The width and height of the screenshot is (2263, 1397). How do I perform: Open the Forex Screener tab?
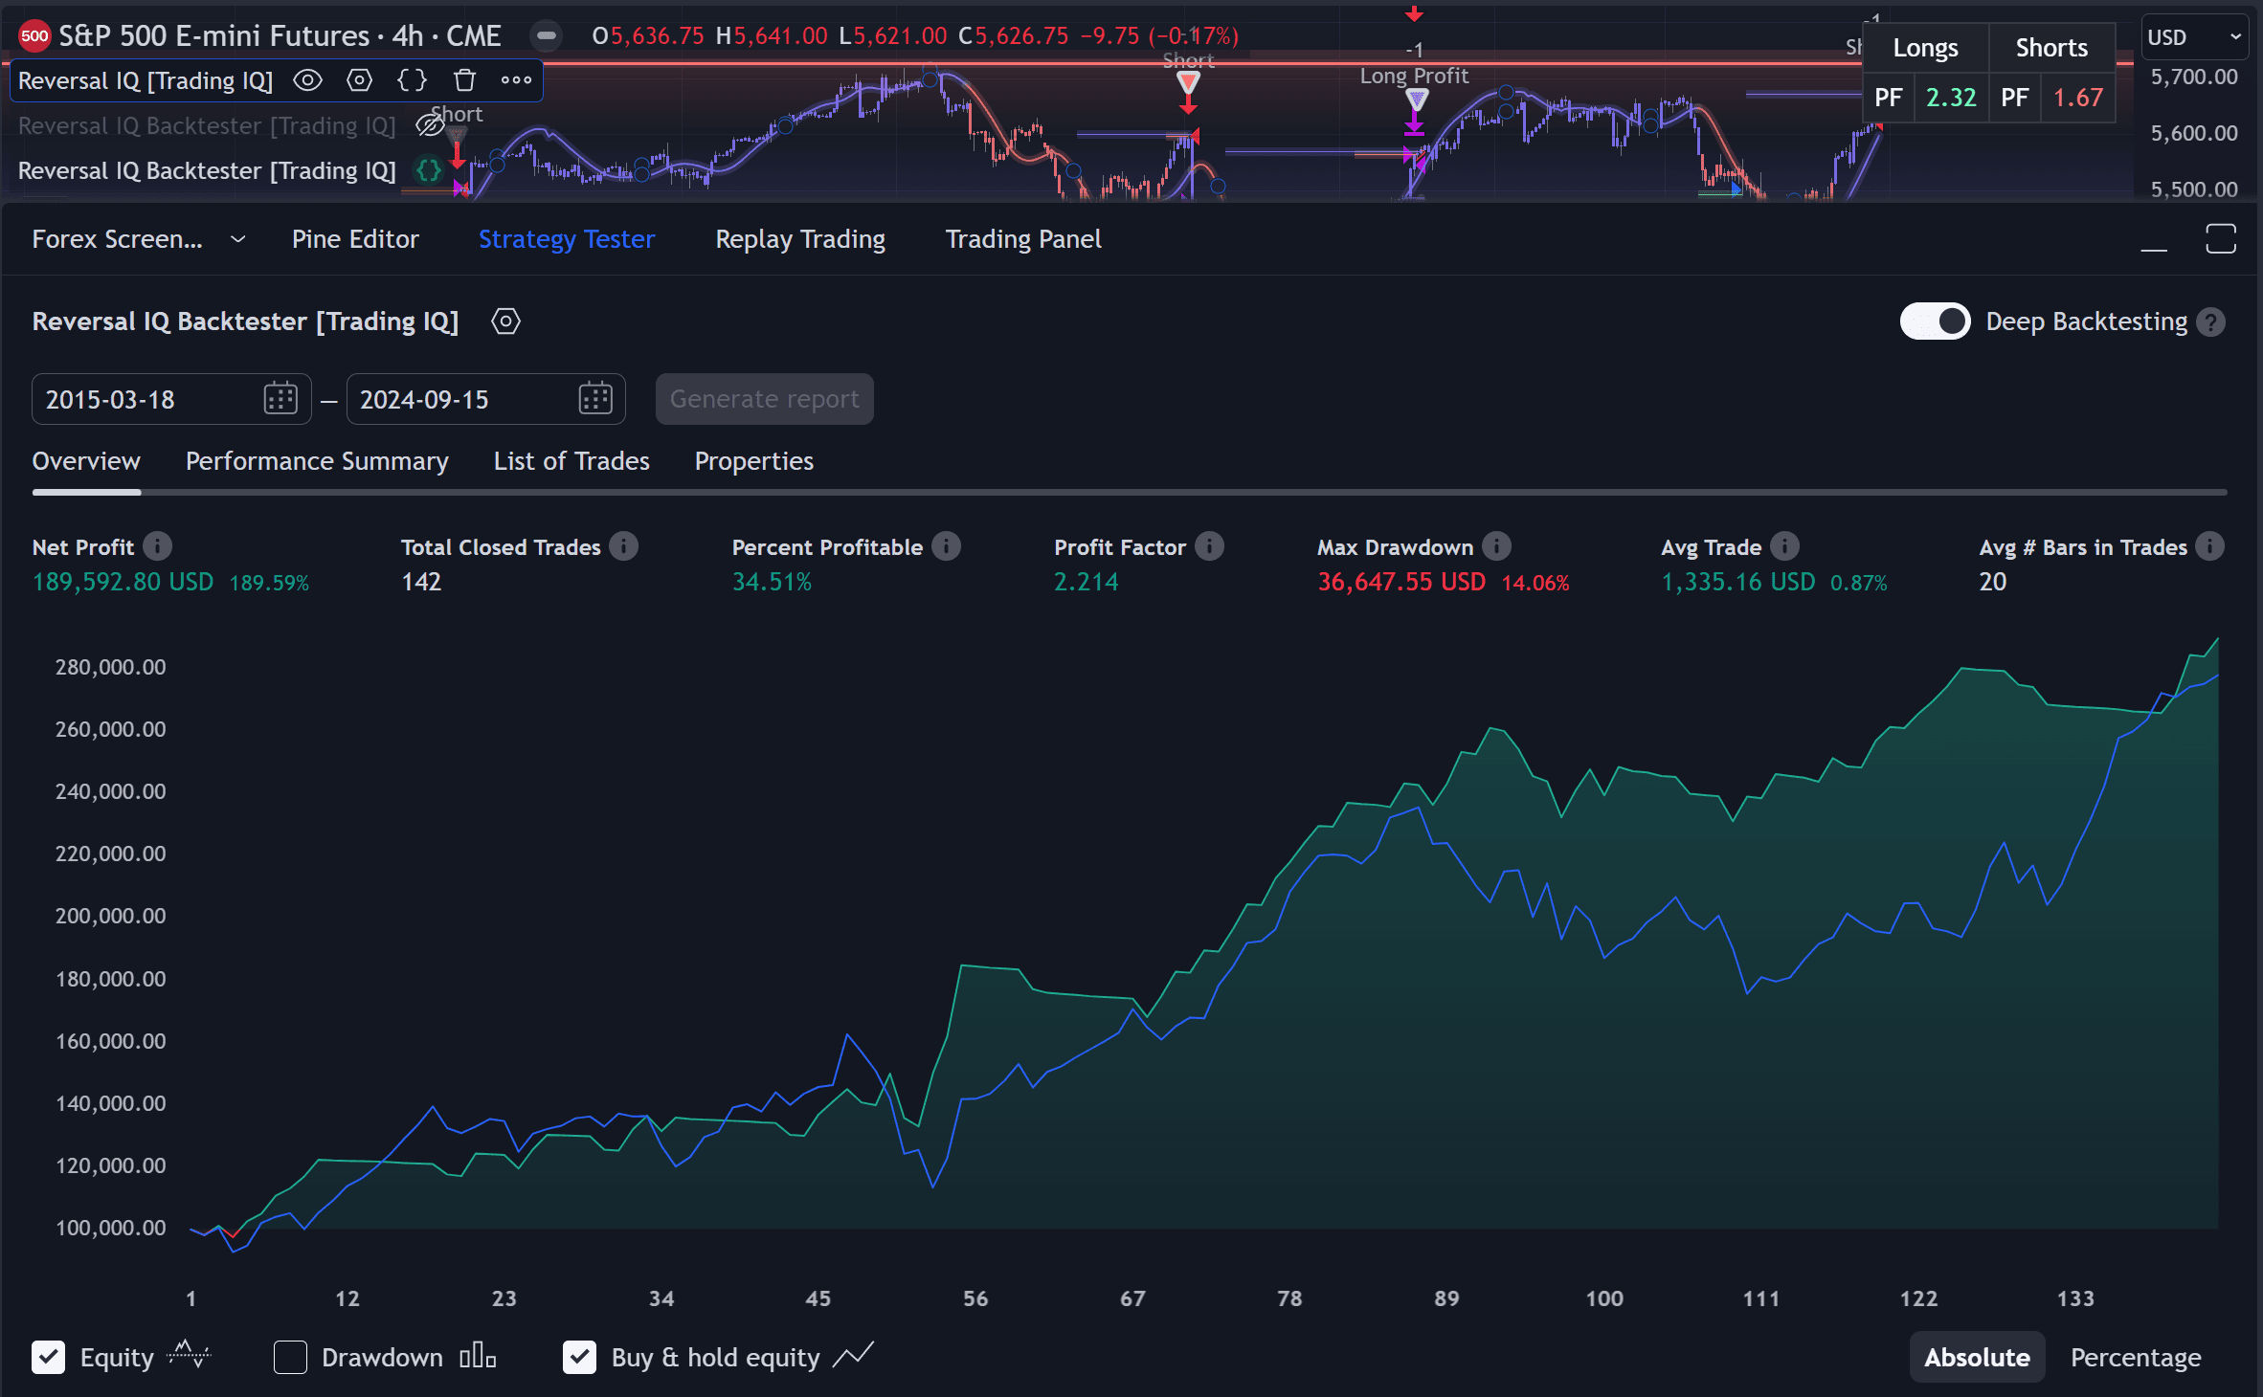[x=117, y=239]
